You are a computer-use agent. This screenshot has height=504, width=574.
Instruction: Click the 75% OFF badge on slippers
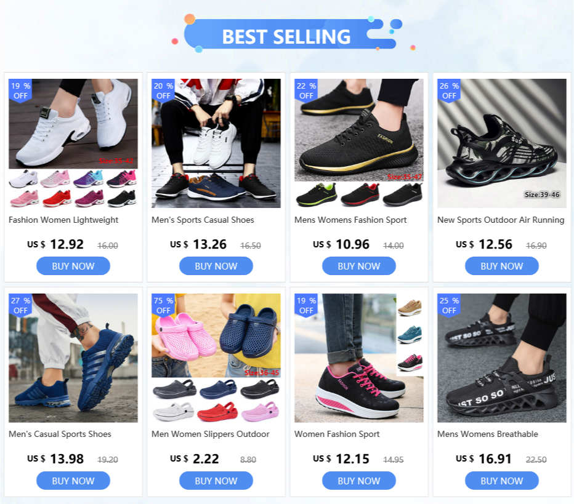(x=163, y=306)
